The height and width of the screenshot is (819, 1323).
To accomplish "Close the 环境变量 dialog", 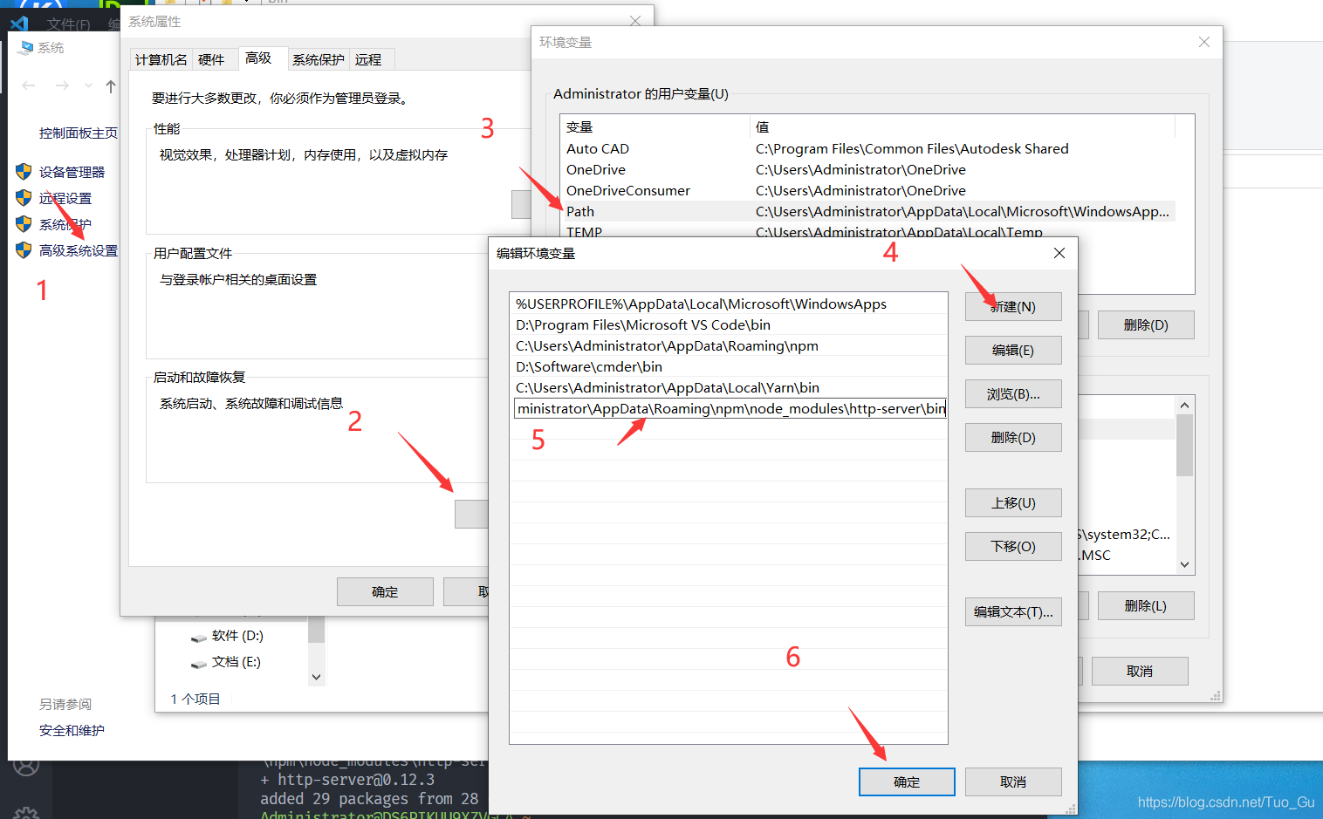I will pos(1203,42).
